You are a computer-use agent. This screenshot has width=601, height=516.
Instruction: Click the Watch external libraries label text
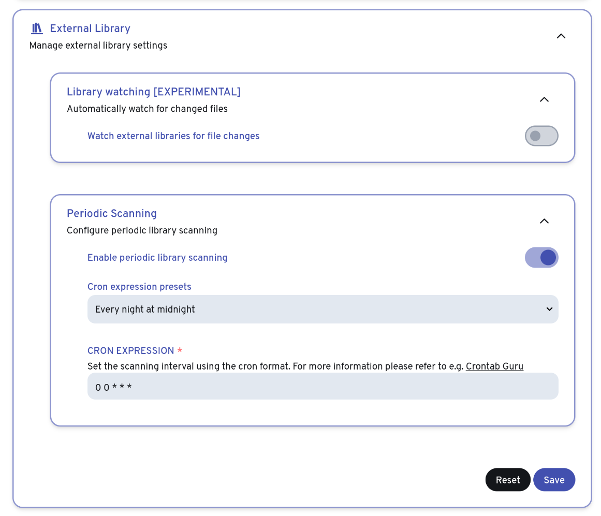[x=173, y=136]
